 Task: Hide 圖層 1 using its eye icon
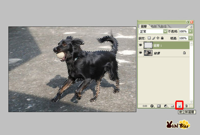pyautogui.click(x=141, y=45)
